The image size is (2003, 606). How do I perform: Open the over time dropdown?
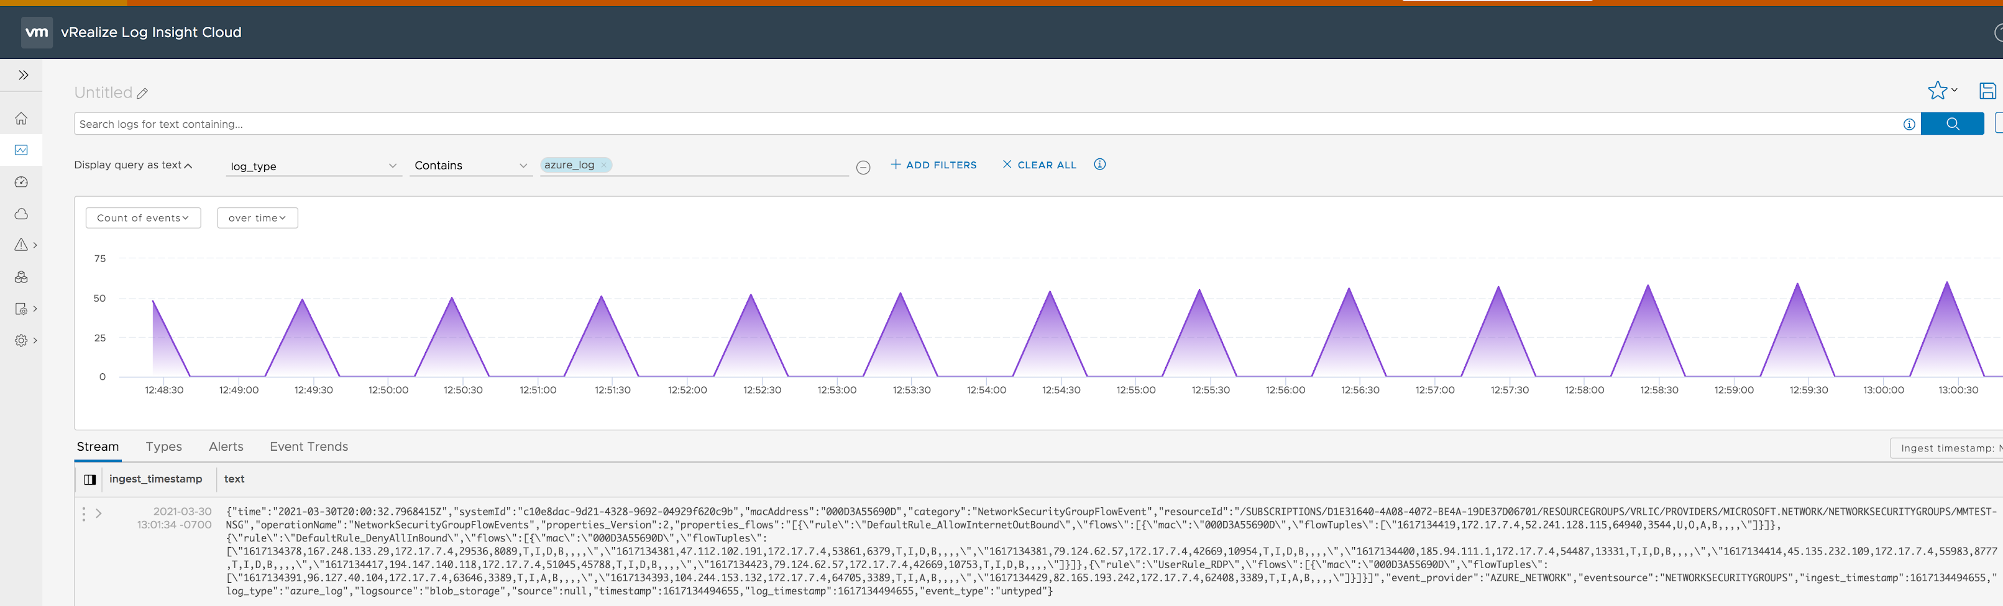pyautogui.click(x=257, y=217)
